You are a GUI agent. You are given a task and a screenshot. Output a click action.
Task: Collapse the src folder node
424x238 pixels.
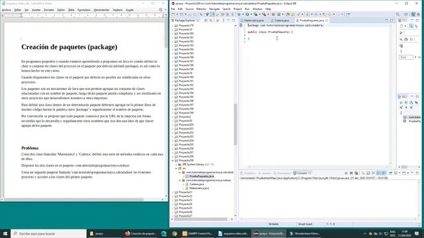tap(176, 168)
